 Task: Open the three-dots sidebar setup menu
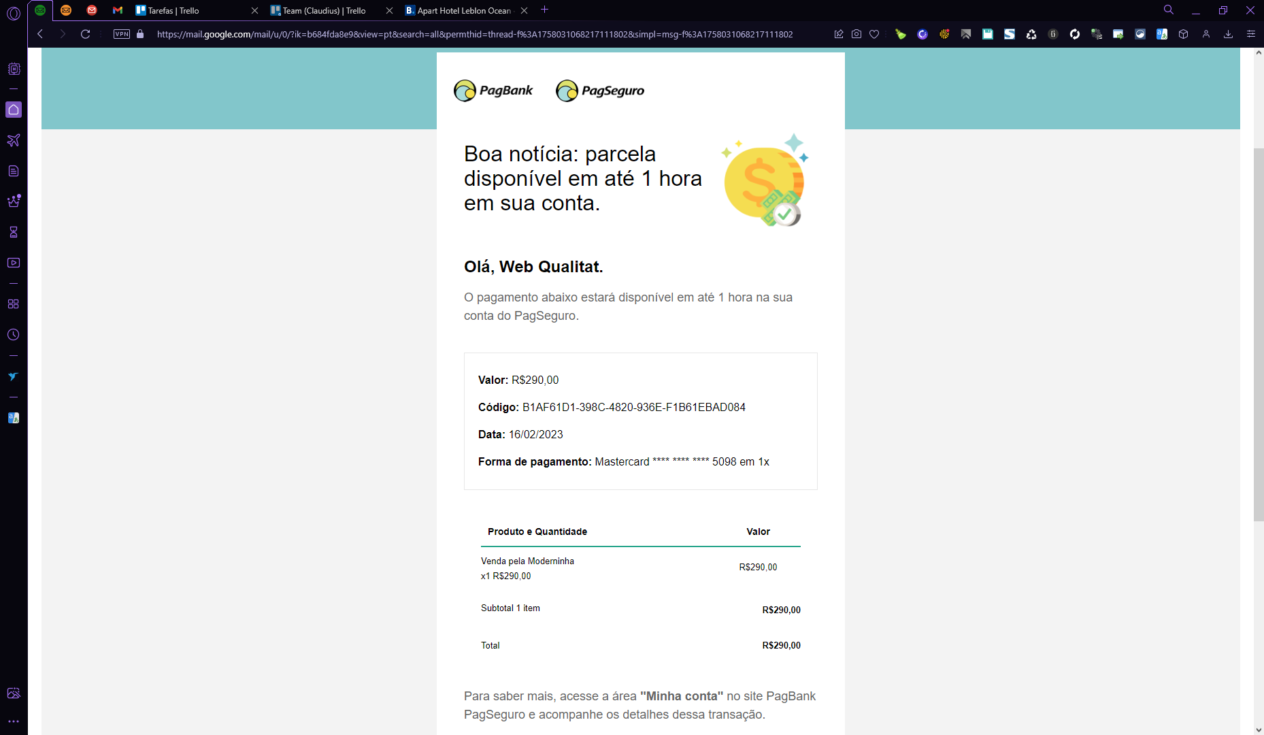pyautogui.click(x=14, y=721)
